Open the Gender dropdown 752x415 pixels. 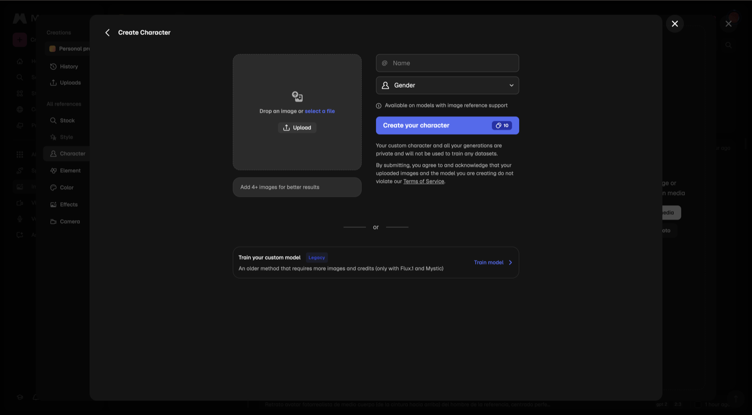[x=447, y=85]
